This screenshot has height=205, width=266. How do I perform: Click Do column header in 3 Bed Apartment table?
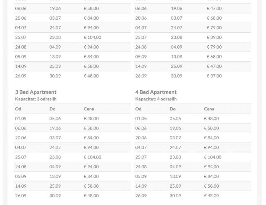52,109
